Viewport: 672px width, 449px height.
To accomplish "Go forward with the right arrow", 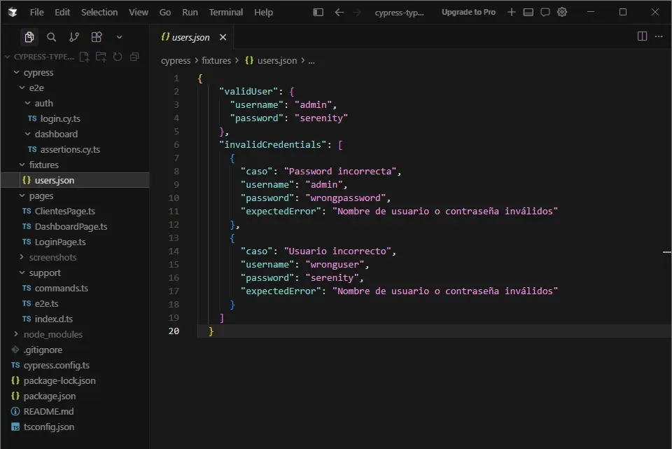I will tap(356, 13).
